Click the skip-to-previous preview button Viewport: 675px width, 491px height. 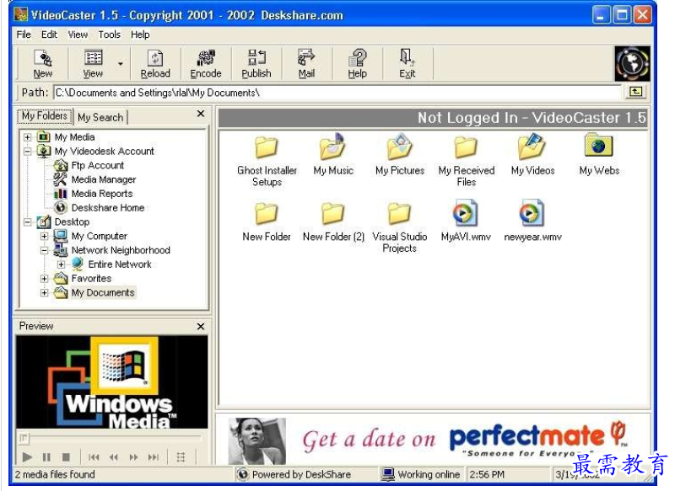(x=94, y=457)
